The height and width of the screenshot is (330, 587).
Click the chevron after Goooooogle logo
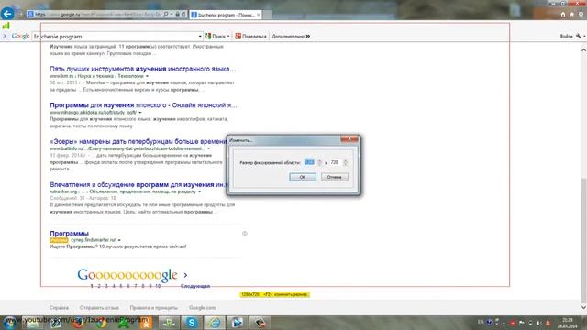coord(185,275)
